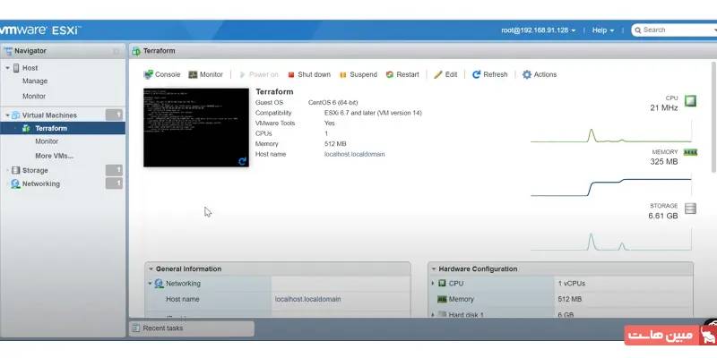Select Virtual Machines in the Navigator
717x358 pixels.
click(x=49, y=115)
